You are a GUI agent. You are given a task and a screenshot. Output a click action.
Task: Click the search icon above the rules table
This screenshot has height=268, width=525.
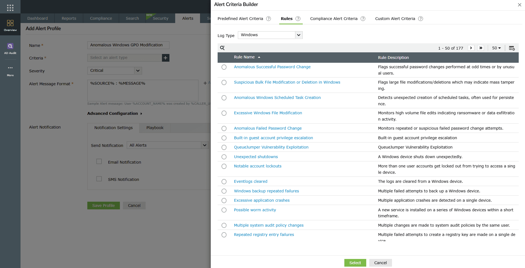coord(222,48)
